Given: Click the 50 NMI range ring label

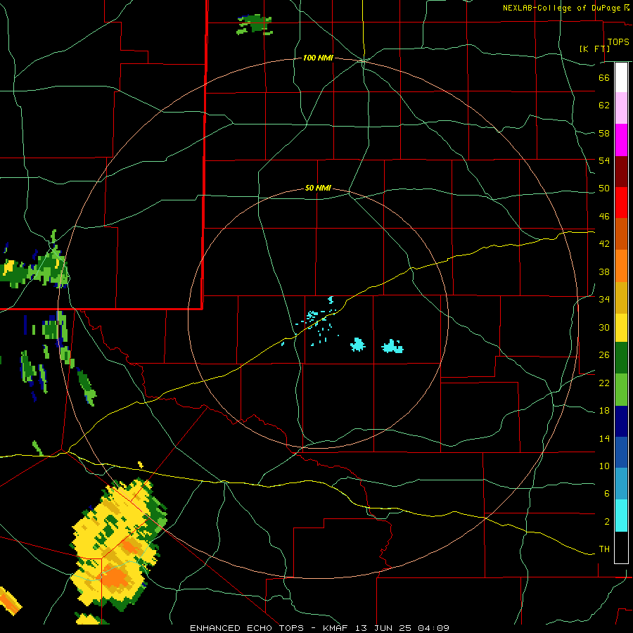Looking at the screenshot, I should tap(318, 188).
